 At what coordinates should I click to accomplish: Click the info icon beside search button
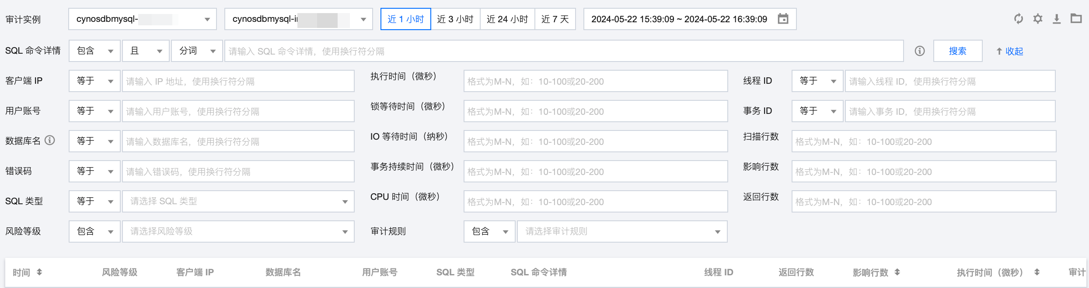click(920, 51)
